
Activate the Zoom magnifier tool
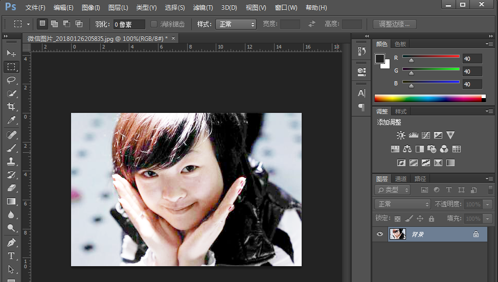(11, 228)
